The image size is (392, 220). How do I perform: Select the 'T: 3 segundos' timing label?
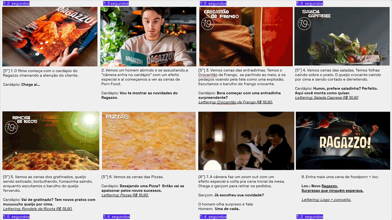pyautogui.click(x=116, y=4)
